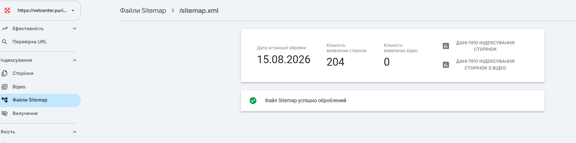Click the green success checkmark icon

pos(253,101)
